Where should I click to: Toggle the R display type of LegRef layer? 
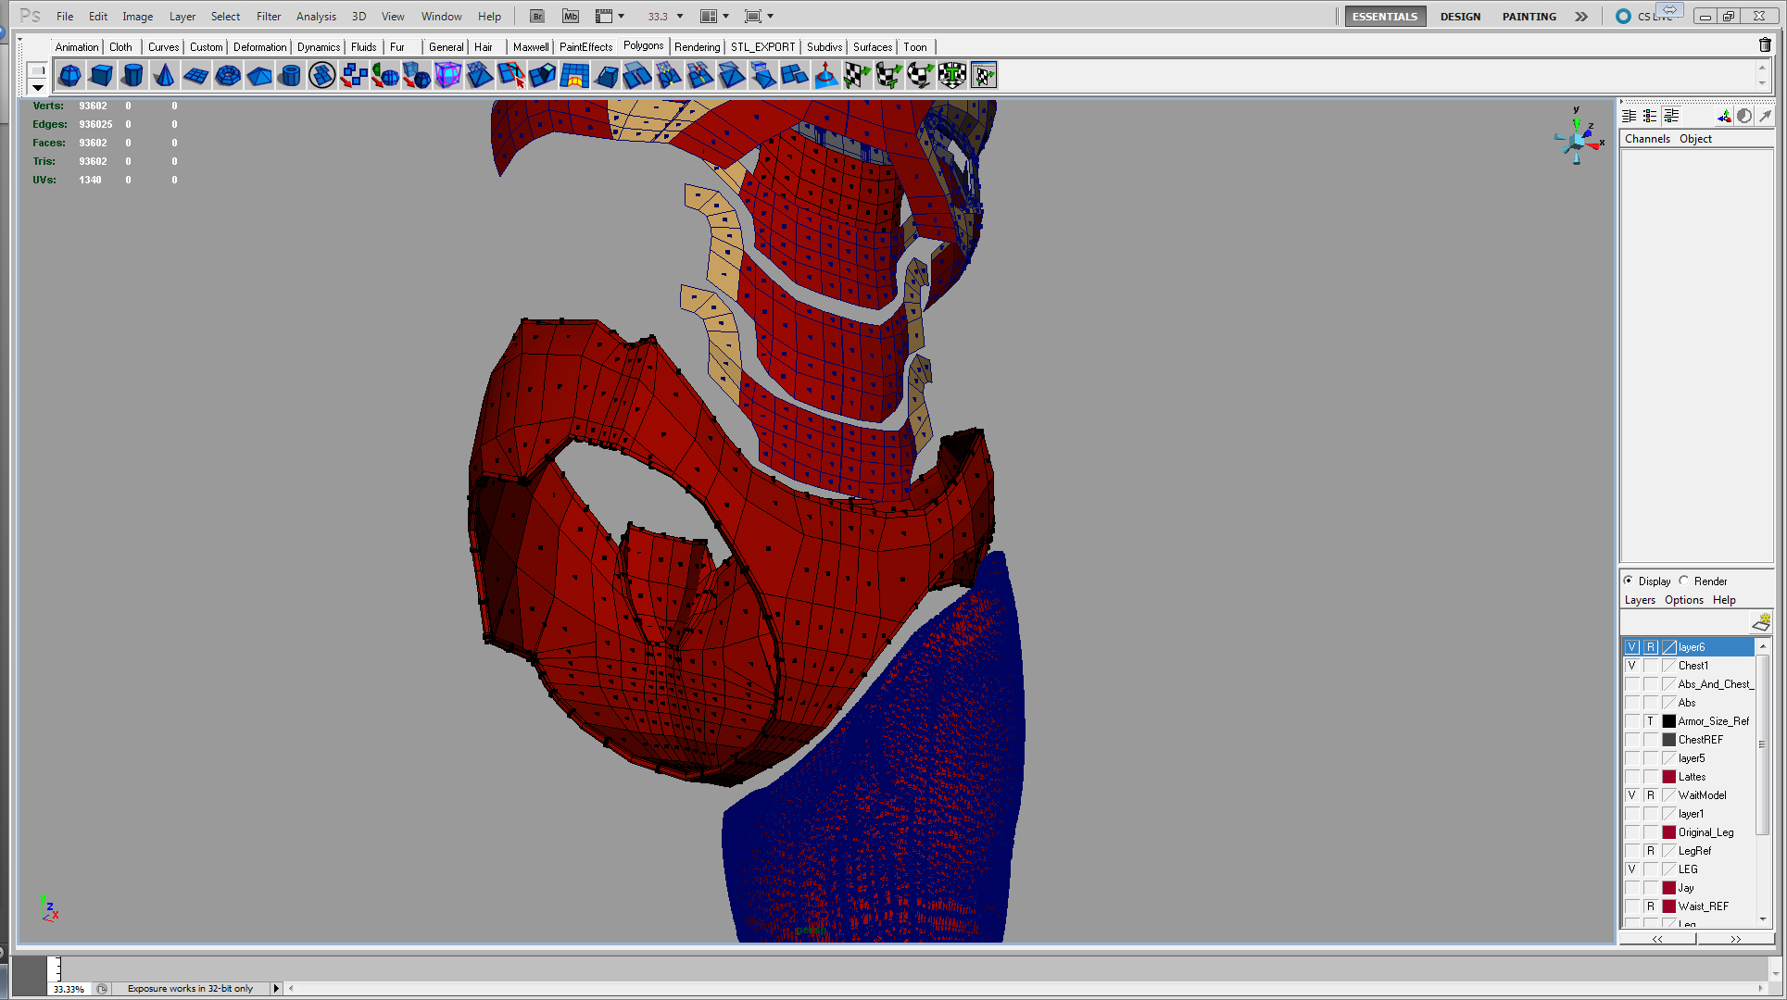click(1651, 851)
